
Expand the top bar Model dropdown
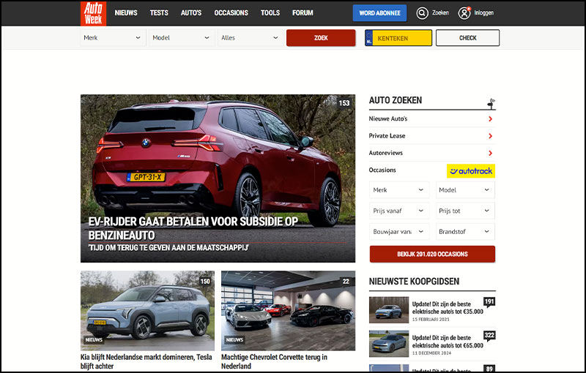click(x=182, y=38)
